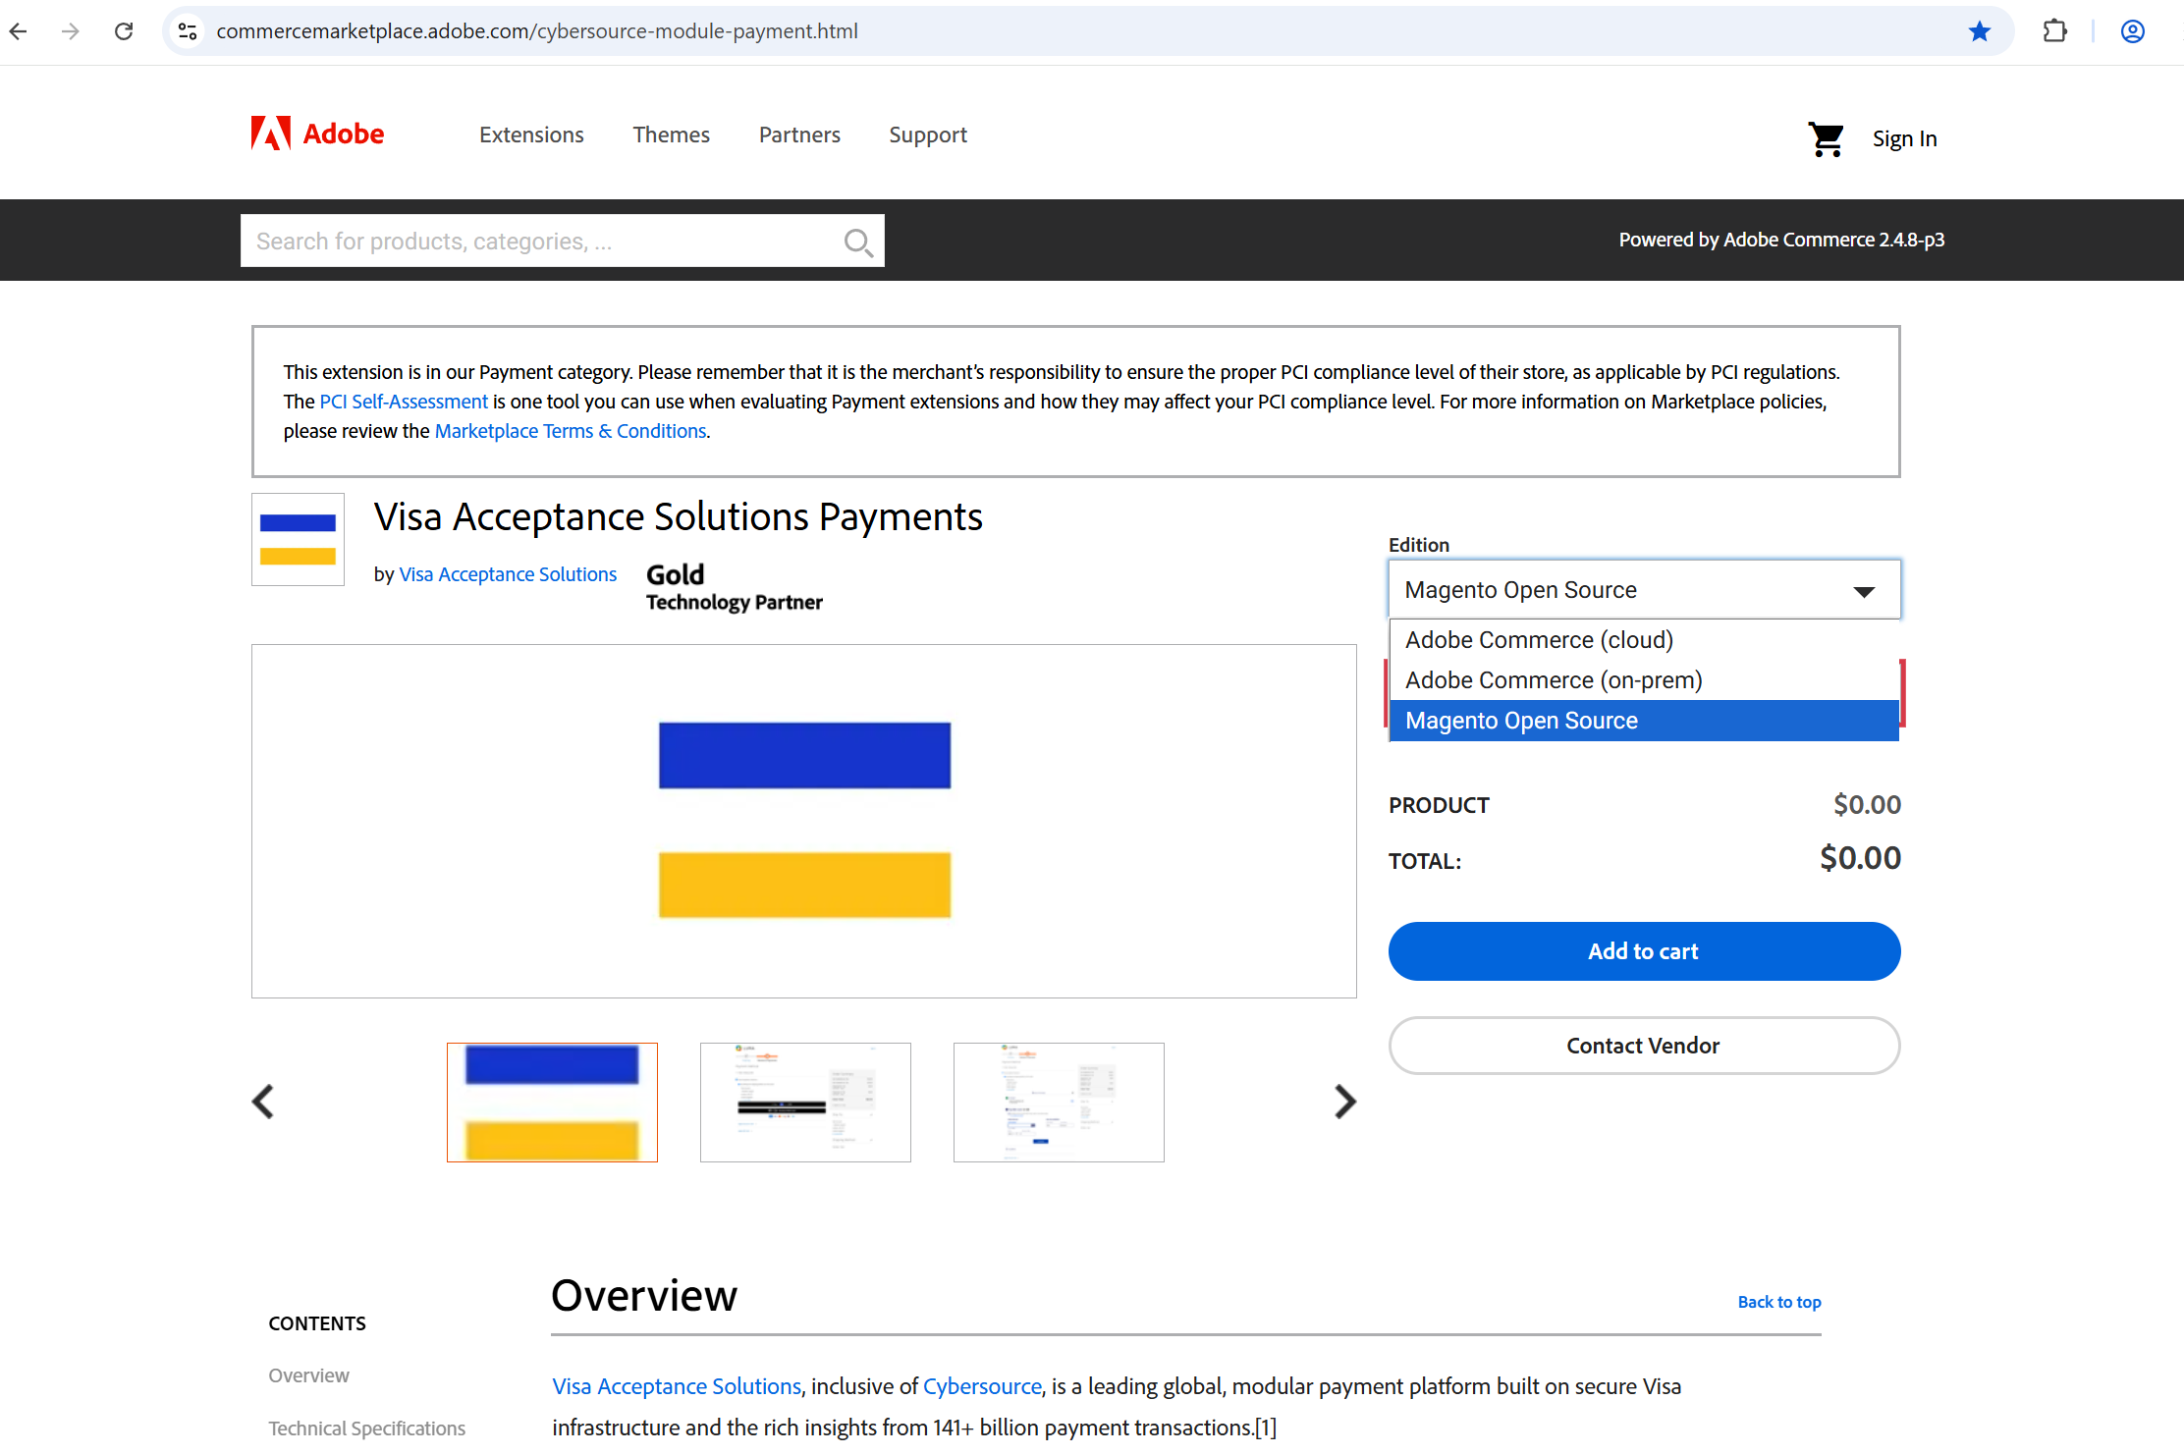This screenshot has height=1455, width=2184.
Task: Advance gallery with next arrow
Action: click(1344, 1102)
